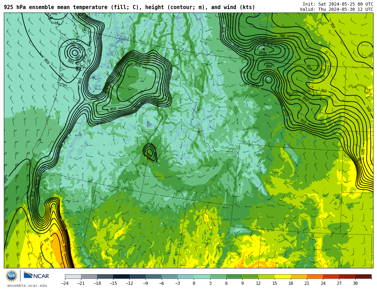377x290 pixels.
Task: Click the '6' colorbar label
Action: tap(226, 283)
